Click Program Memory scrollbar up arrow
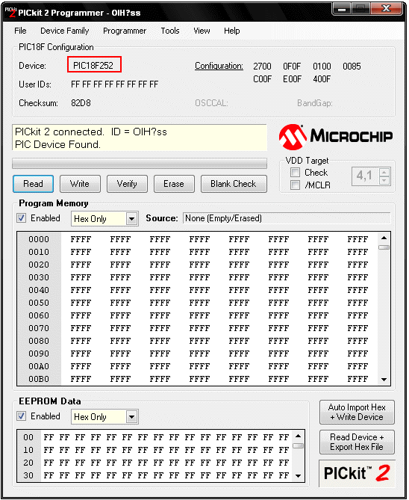This screenshot has height=500, width=409. tap(384, 238)
